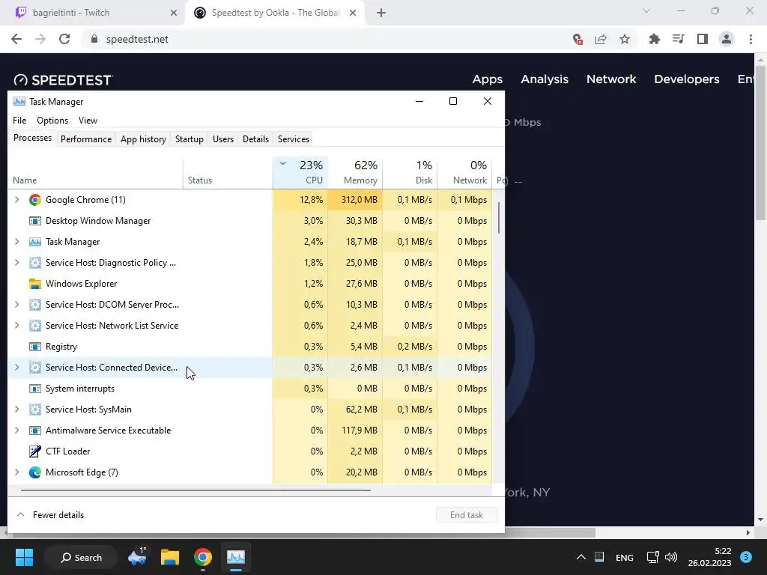This screenshot has height=575, width=767.
Task: Switch to the Details tab
Action: 256,139
